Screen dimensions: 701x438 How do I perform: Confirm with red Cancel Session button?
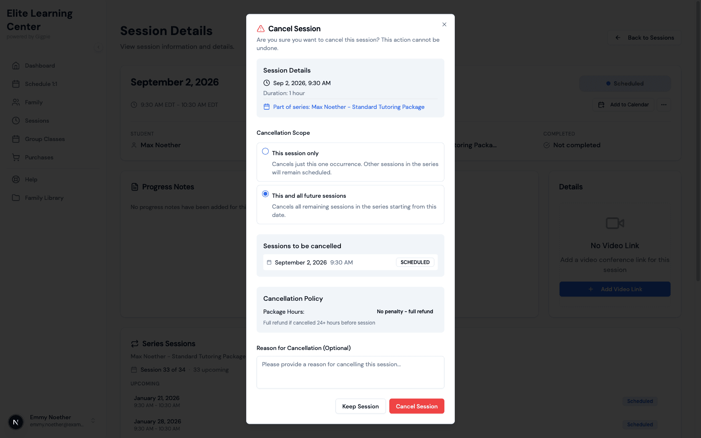tap(416, 406)
